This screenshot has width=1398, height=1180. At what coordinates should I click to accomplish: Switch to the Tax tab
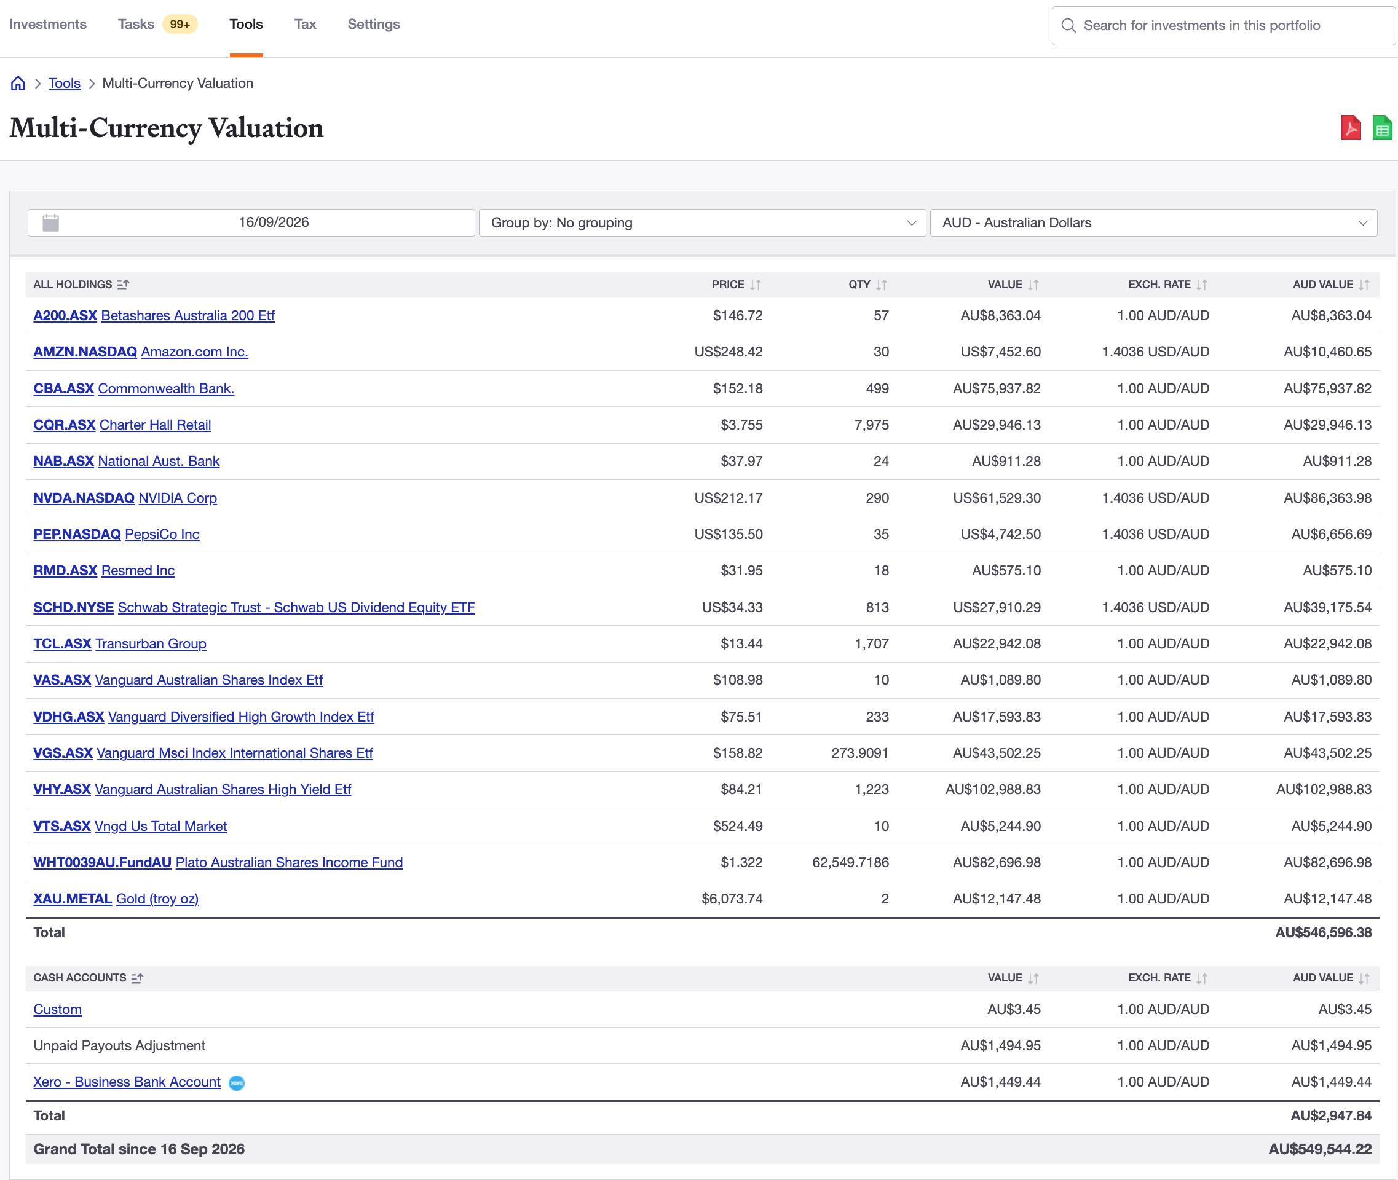(x=305, y=24)
